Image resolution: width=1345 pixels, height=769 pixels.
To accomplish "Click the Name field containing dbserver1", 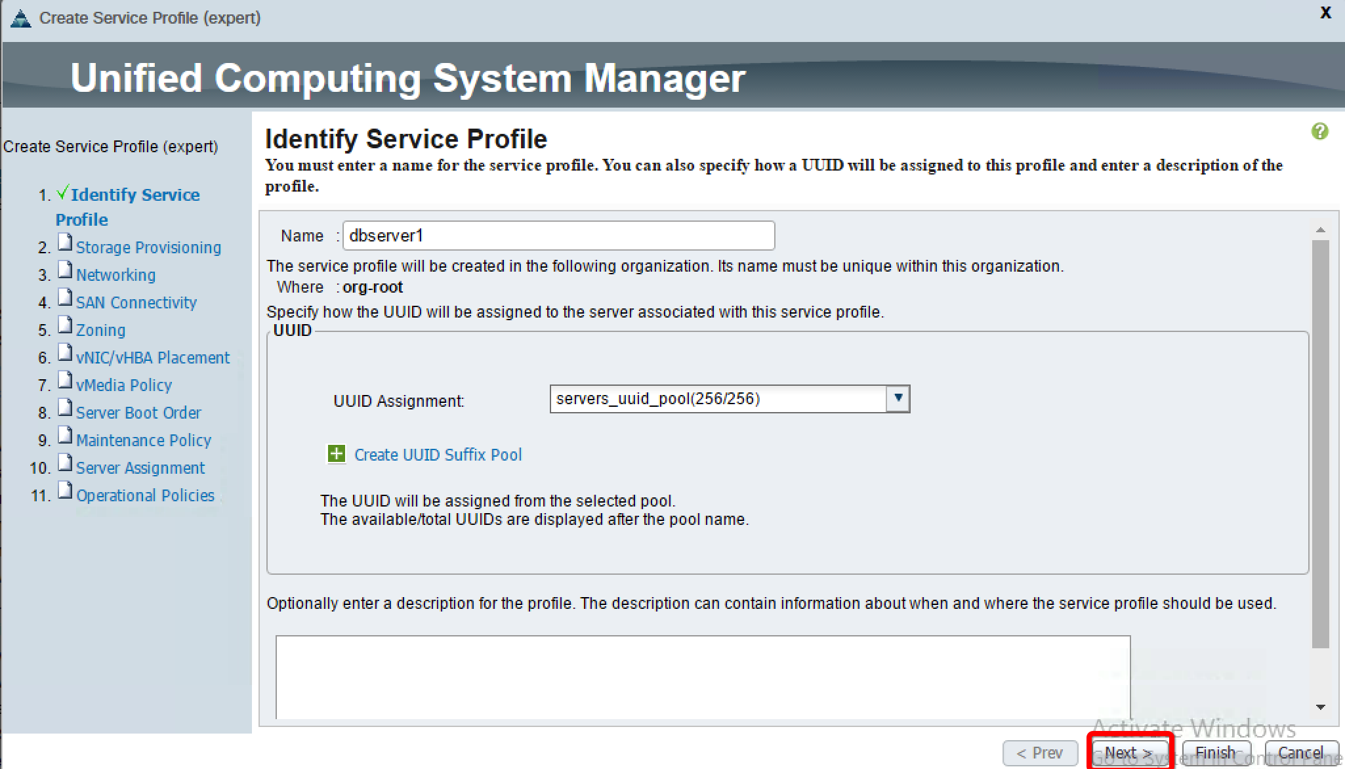I will (x=558, y=236).
